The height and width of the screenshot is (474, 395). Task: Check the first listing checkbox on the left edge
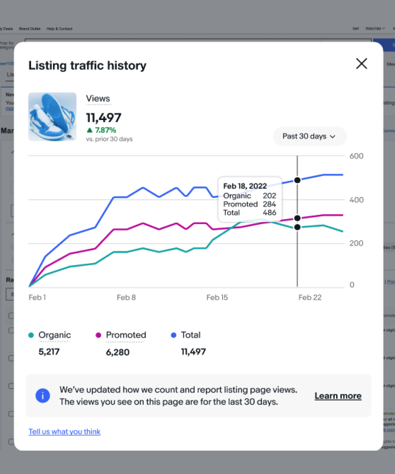tap(11, 316)
